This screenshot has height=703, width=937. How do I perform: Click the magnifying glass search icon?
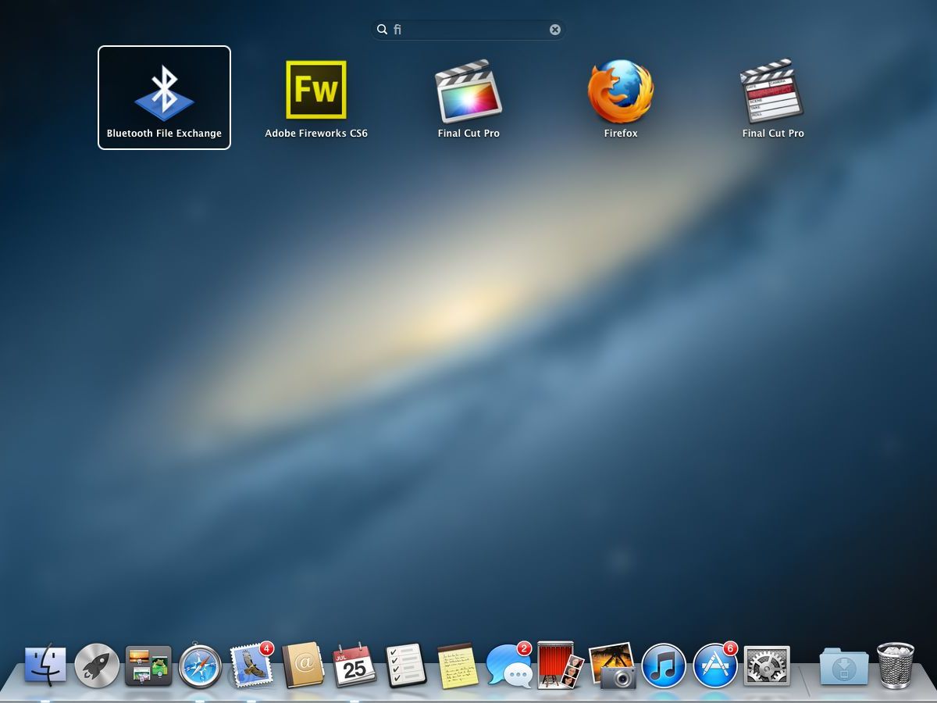click(x=382, y=30)
